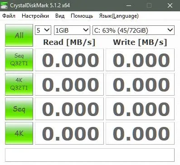180x165 pixels.
Task: Expand the test size dropdown showing 1GiB
Action: coord(72,30)
